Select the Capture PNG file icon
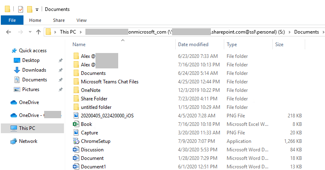 pyautogui.click(x=76, y=132)
